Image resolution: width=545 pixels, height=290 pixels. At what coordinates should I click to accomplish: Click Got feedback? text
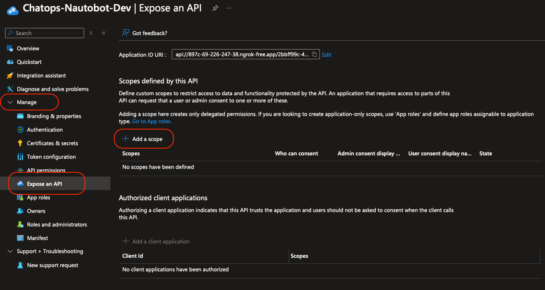[150, 33]
